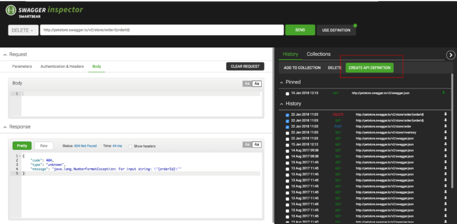457x224 pixels.
Task: Collapse the right panel with arrow icon
Action: [x=451, y=55]
